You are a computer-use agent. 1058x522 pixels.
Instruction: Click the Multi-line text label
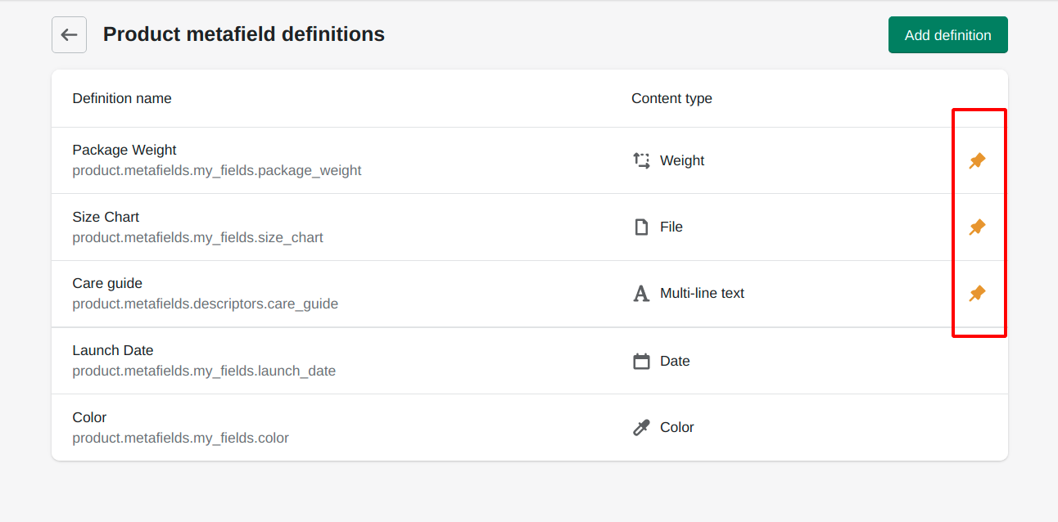click(x=702, y=293)
